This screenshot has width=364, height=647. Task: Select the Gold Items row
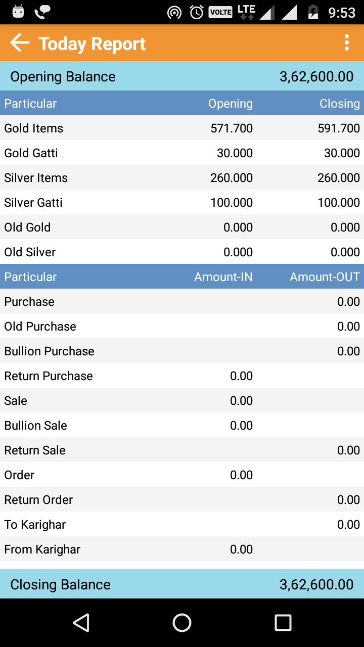pos(182,128)
